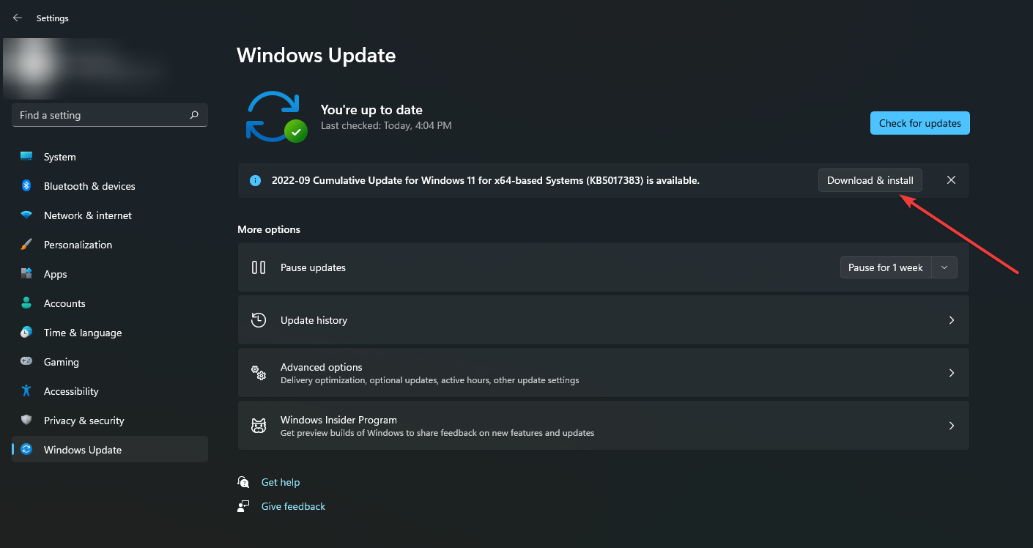1033x548 pixels.
Task: Open the Get help link
Action: coord(280,481)
